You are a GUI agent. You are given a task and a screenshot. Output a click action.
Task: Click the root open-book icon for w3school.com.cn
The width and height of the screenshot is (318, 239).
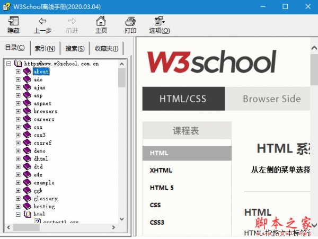click(18, 64)
